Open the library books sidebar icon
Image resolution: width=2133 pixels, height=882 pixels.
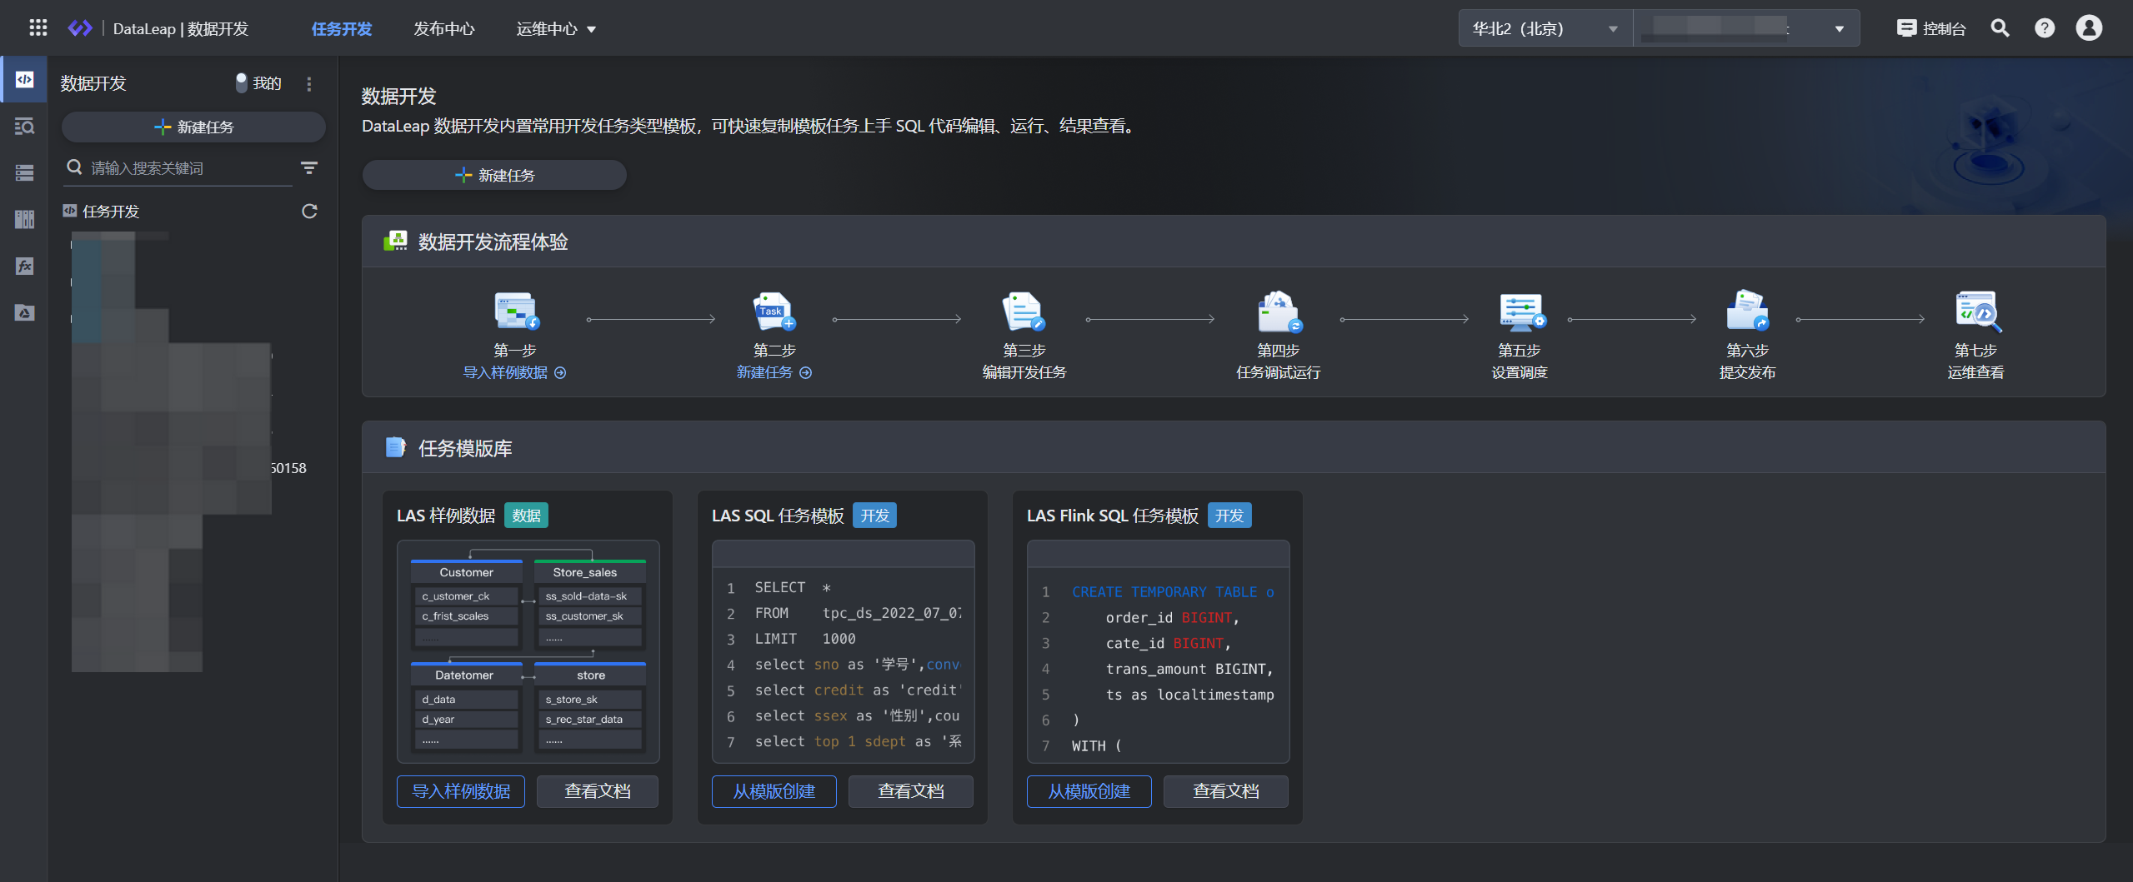(x=24, y=219)
